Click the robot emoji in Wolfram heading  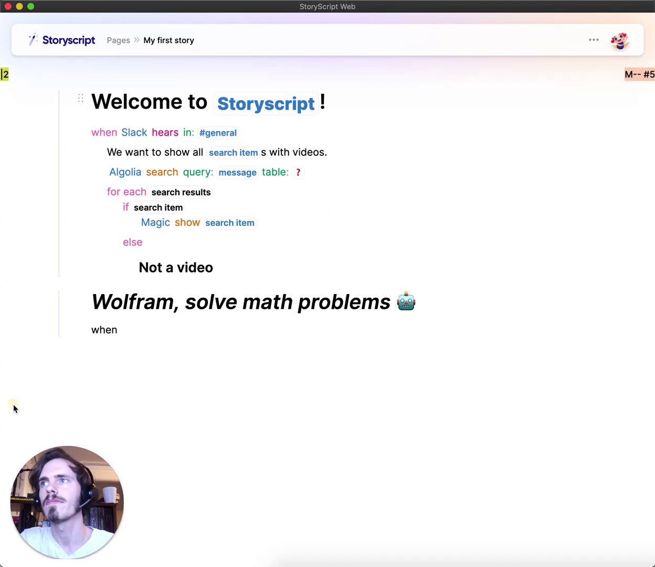(406, 302)
